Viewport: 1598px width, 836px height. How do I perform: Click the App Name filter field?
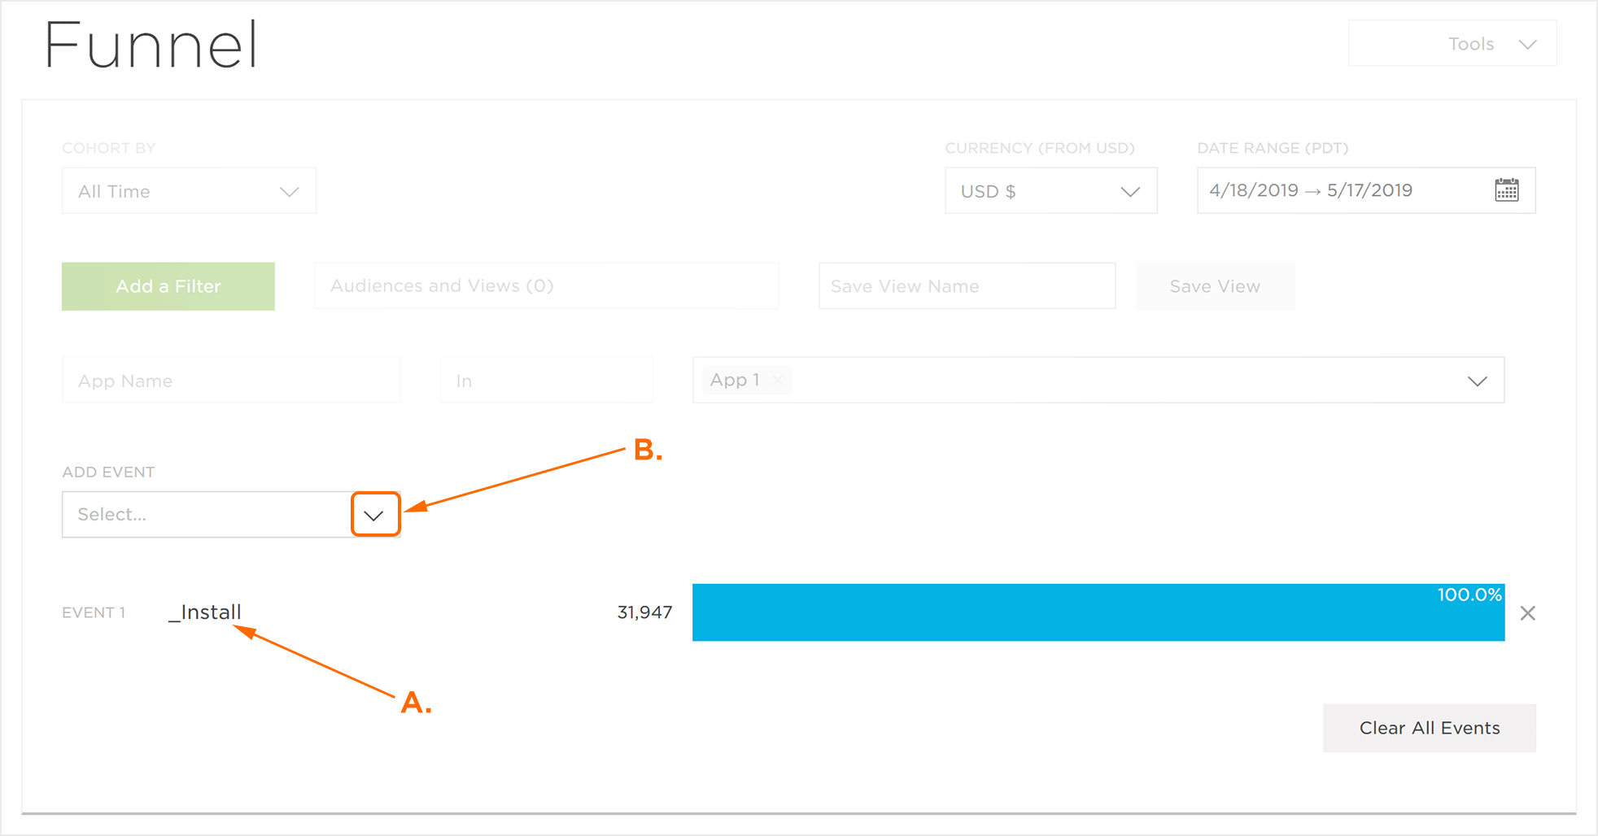click(231, 381)
